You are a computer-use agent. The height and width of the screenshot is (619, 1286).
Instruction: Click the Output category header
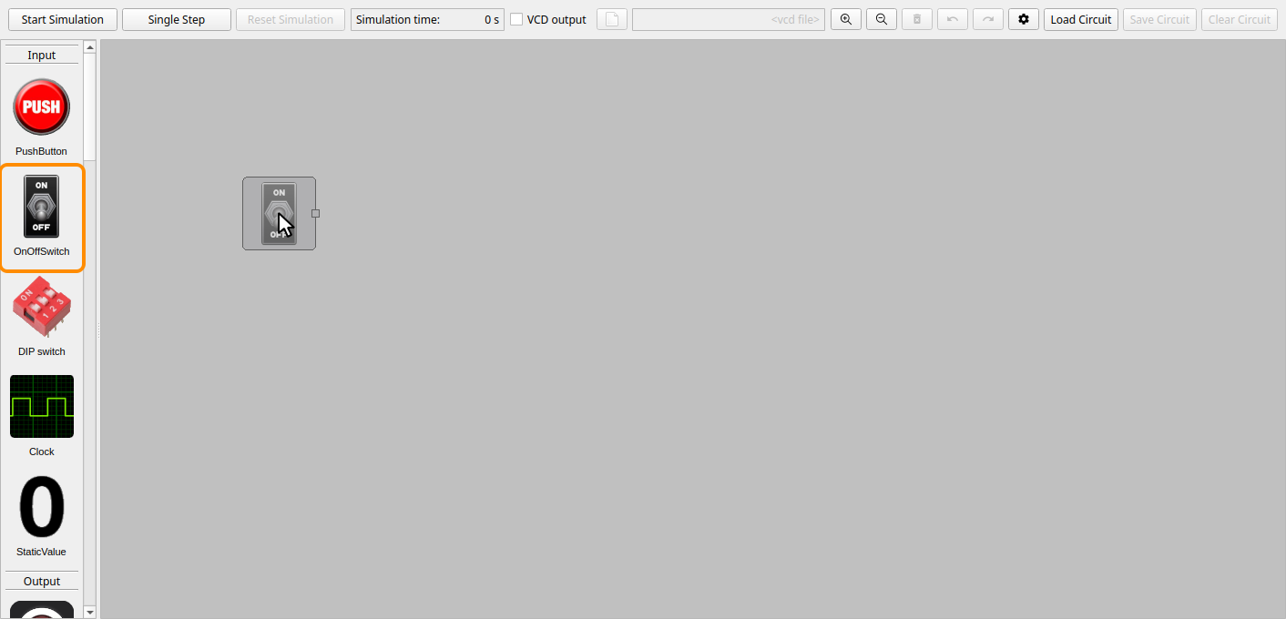pos(42,581)
